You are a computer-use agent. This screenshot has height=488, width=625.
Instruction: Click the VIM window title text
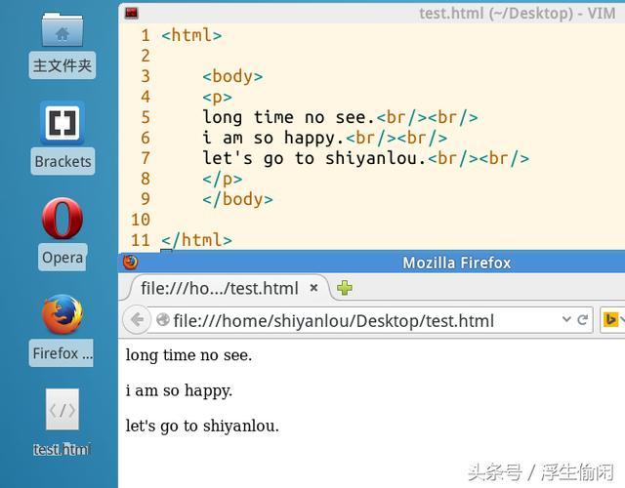point(518,14)
